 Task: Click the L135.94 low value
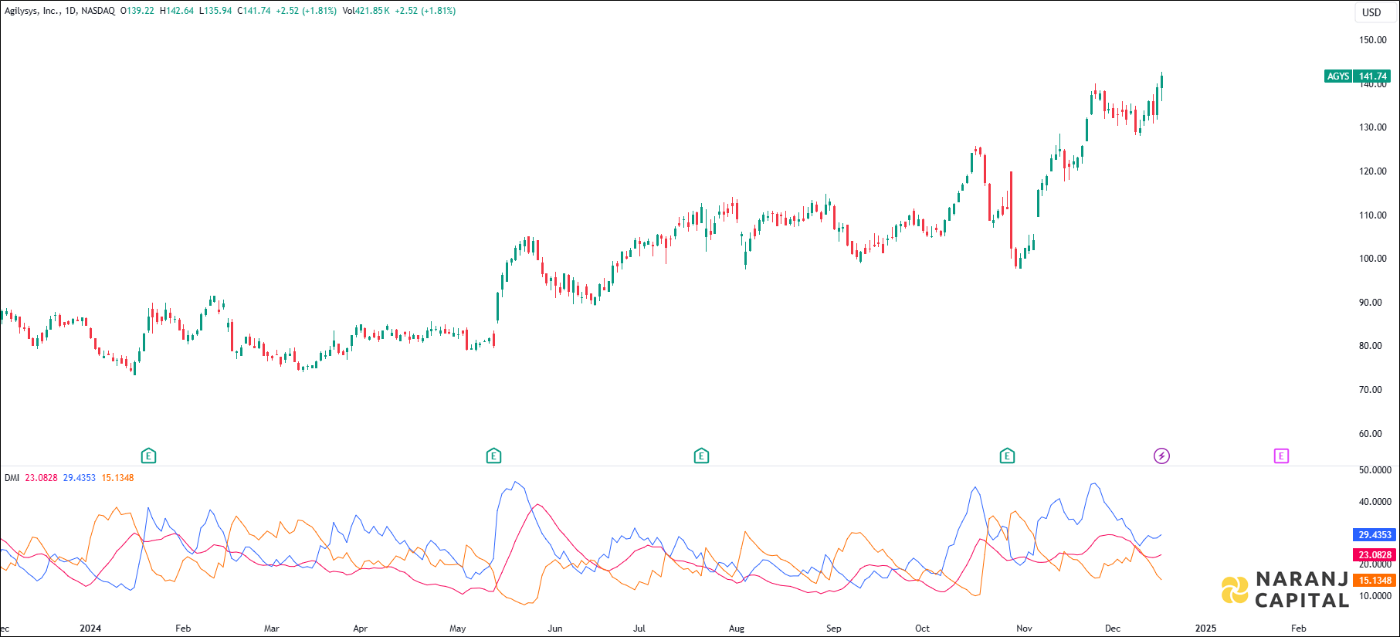(x=215, y=11)
